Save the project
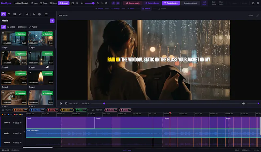The image size is (261, 152). point(53,3)
